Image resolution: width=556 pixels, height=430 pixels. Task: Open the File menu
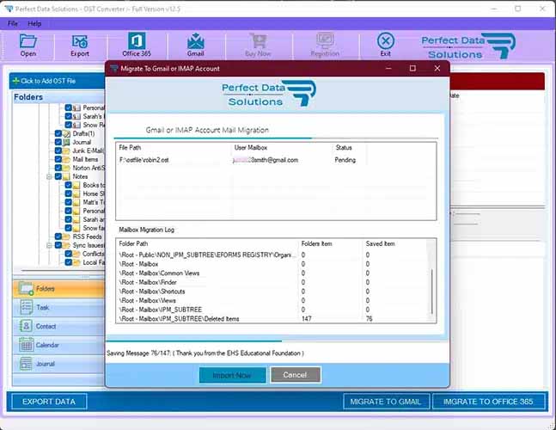tap(13, 23)
